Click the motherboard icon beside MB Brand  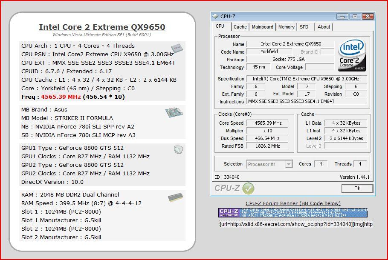[x=174, y=112]
